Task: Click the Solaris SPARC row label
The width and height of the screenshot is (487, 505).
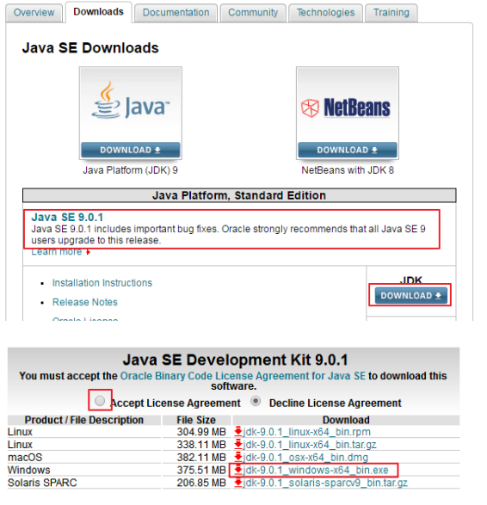Action: pos(42,483)
